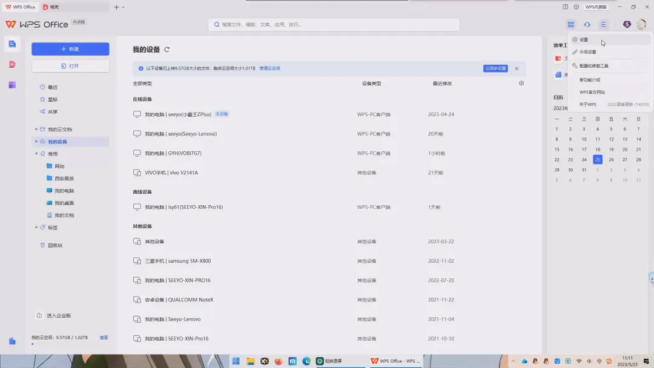Open VIVO手机 vivo V2141A device row

329,172
